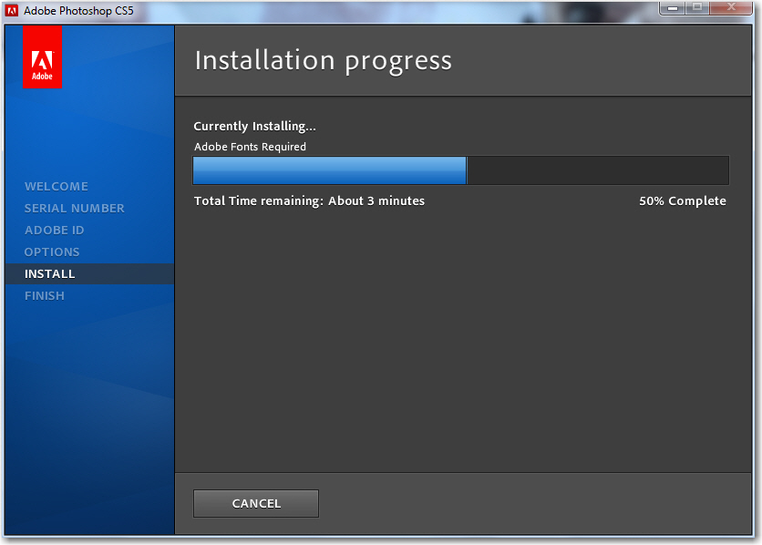Screen dimensions: 762x545
Task: Click the "Installation progress" heading
Action: coord(324,61)
